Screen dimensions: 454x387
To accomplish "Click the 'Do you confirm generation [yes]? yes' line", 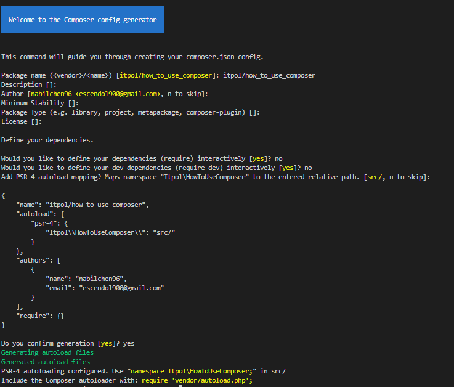I will [68, 343].
